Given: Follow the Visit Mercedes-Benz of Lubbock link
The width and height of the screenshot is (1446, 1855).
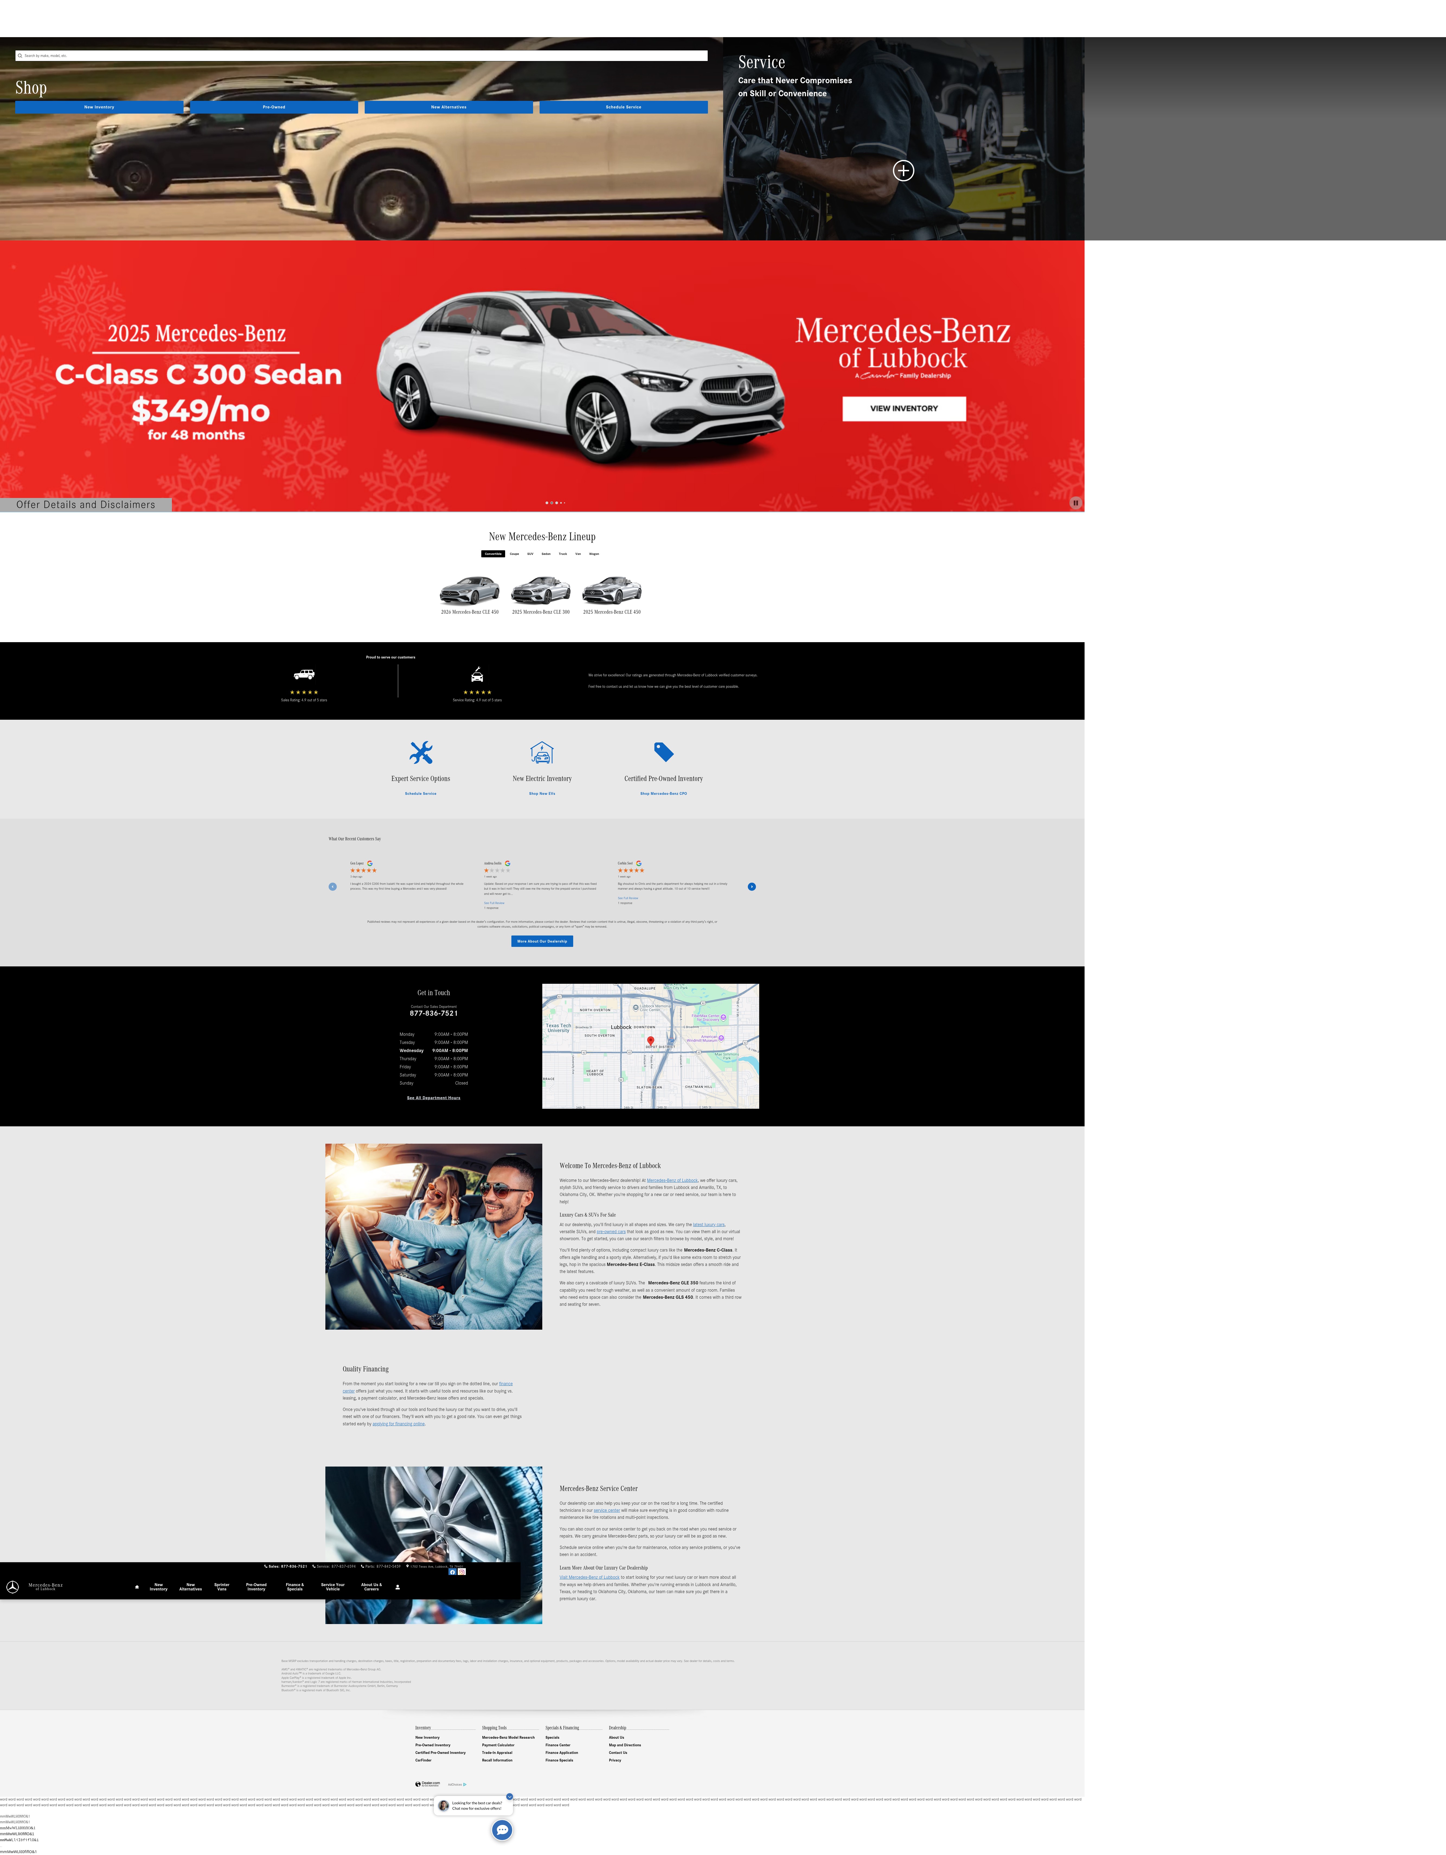Looking at the screenshot, I should coord(590,1577).
